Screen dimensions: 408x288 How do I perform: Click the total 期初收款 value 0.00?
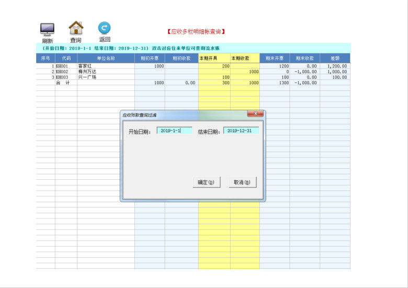[x=190, y=83]
